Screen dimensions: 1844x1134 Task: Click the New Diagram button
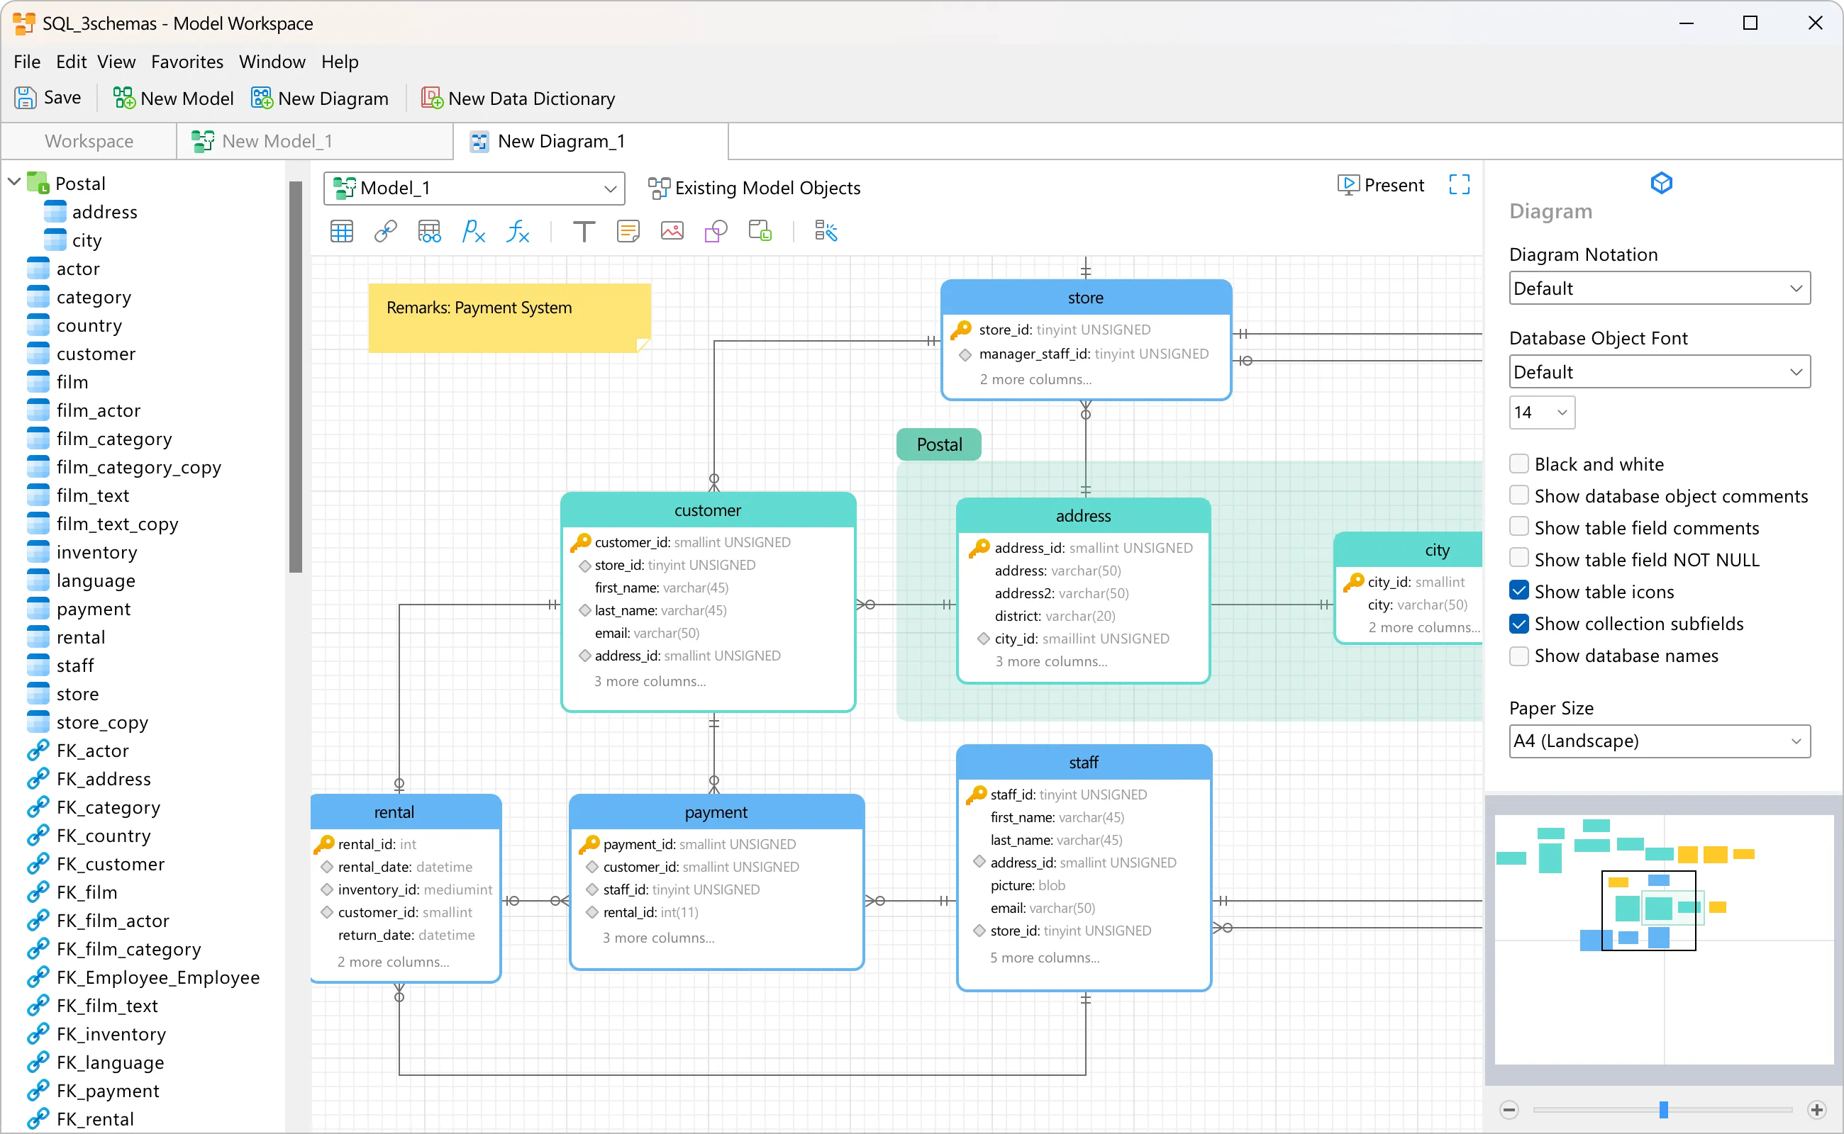pos(320,99)
